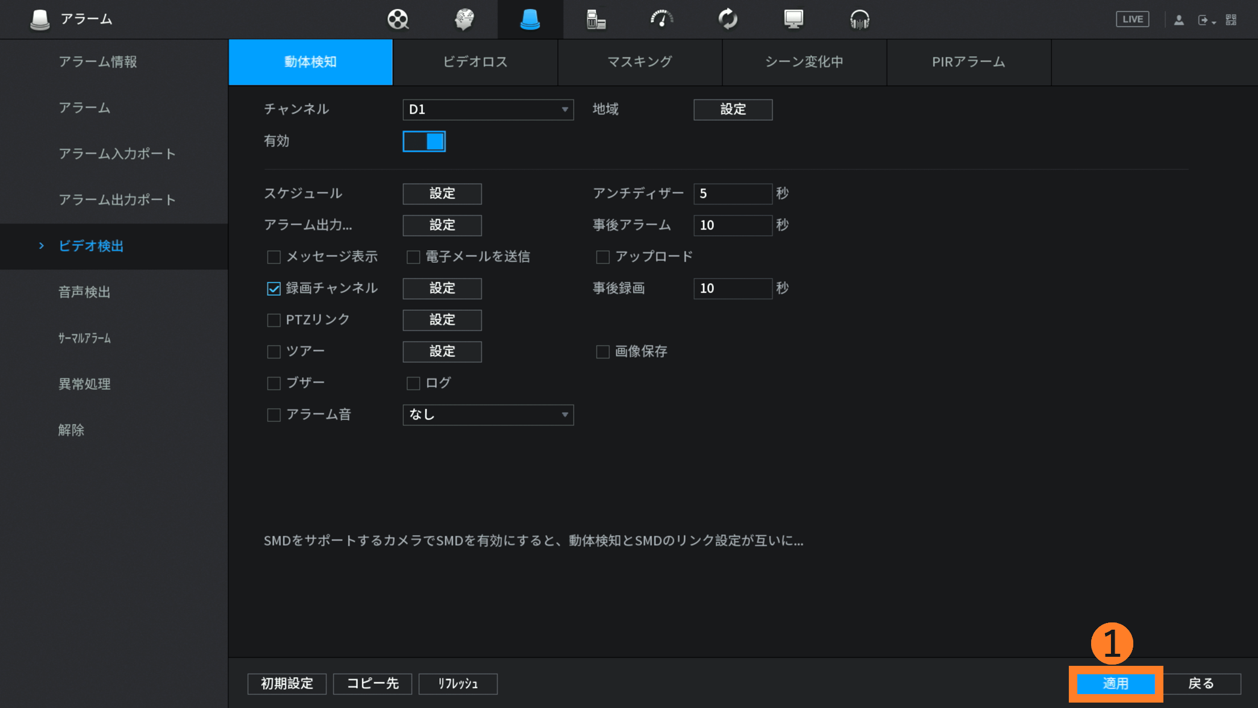Open the logout arrow dropdown
Image resolution: width=1258 pixels, height=708 pixels.
coord(1206,20)
